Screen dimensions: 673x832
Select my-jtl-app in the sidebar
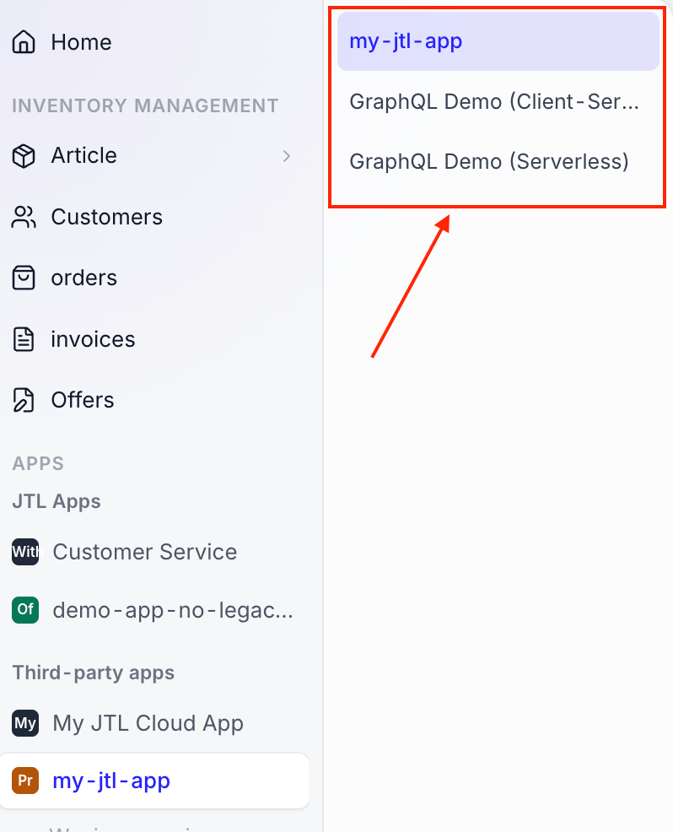pyautogui.click(x=153, y=781)
